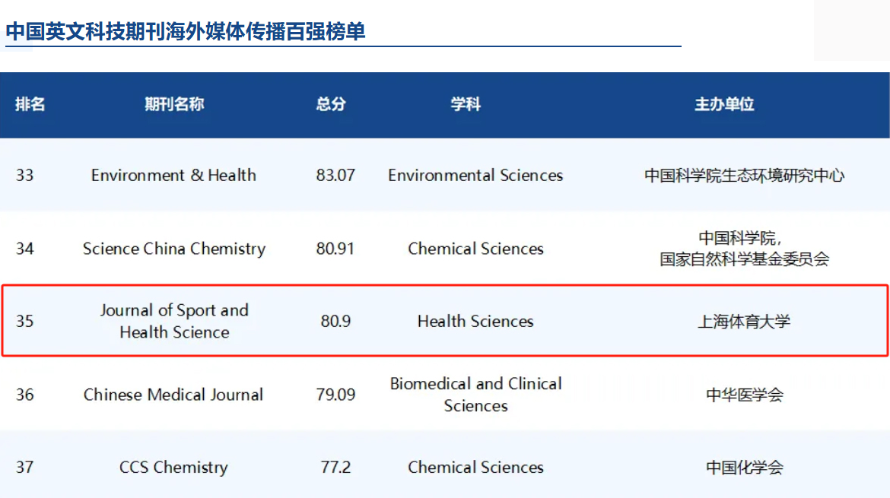The height and width of the screenshot is (498, 890).
Task: Click the 学科 column header
Action: [x=466, y=105]
